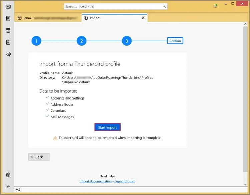This screenshot has width=250, height=195.
Task: Select the 'Mail Messages' item
Action: click(x=62, y=117)
